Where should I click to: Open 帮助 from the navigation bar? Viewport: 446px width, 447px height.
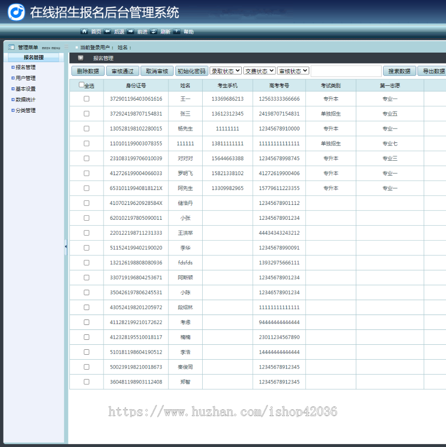point(188,32)
